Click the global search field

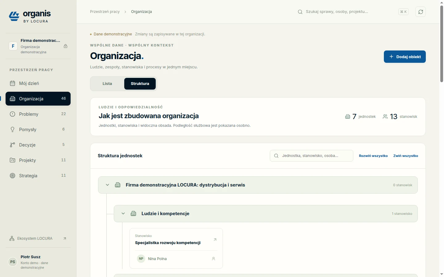coord(353,12)
